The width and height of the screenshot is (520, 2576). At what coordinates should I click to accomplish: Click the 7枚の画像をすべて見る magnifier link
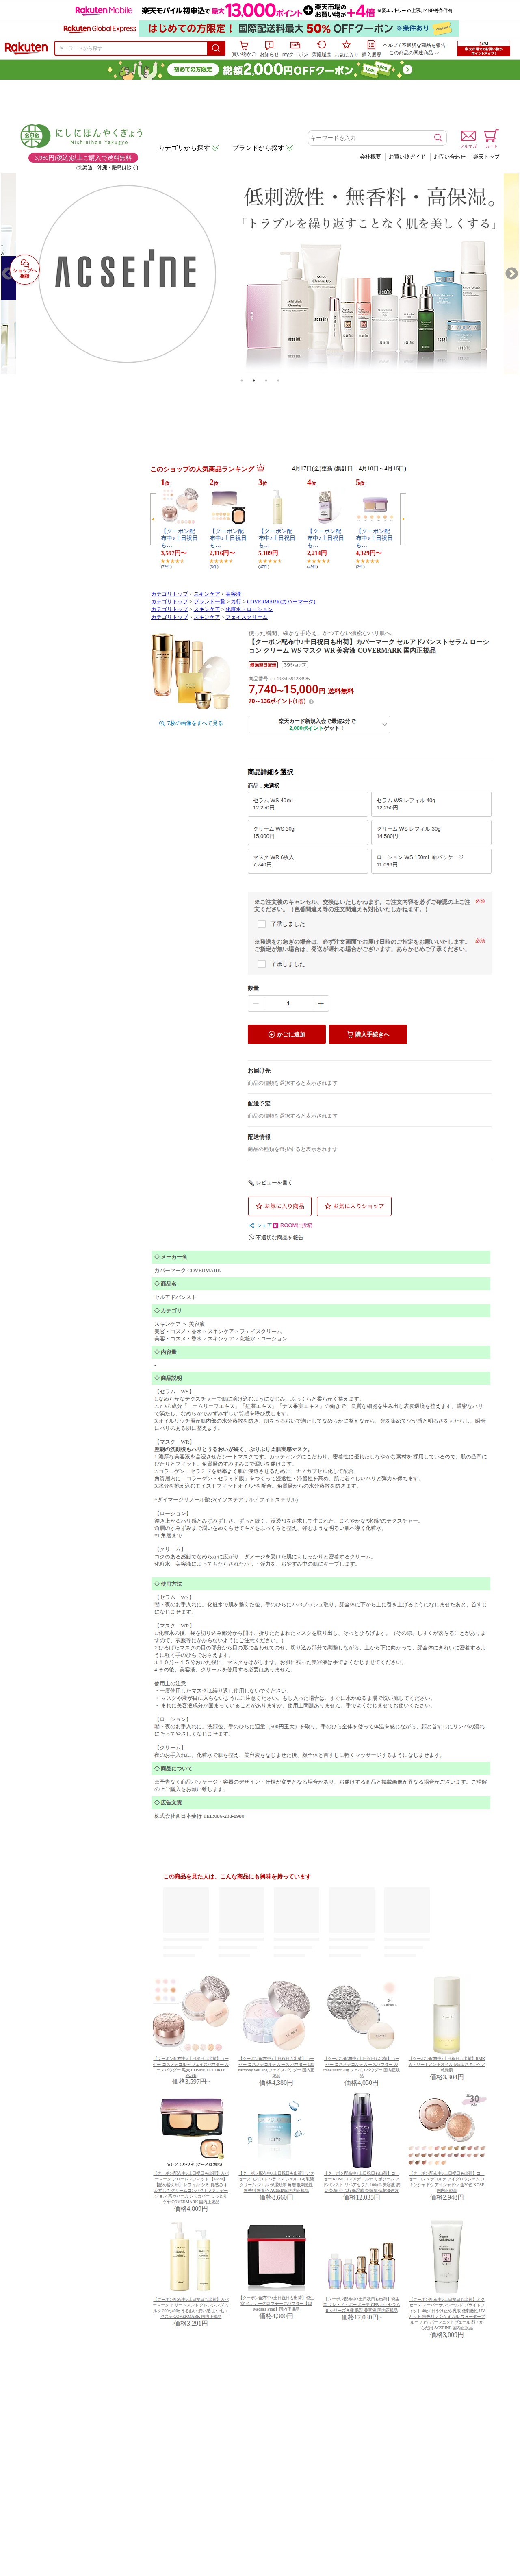pos(191,723)
